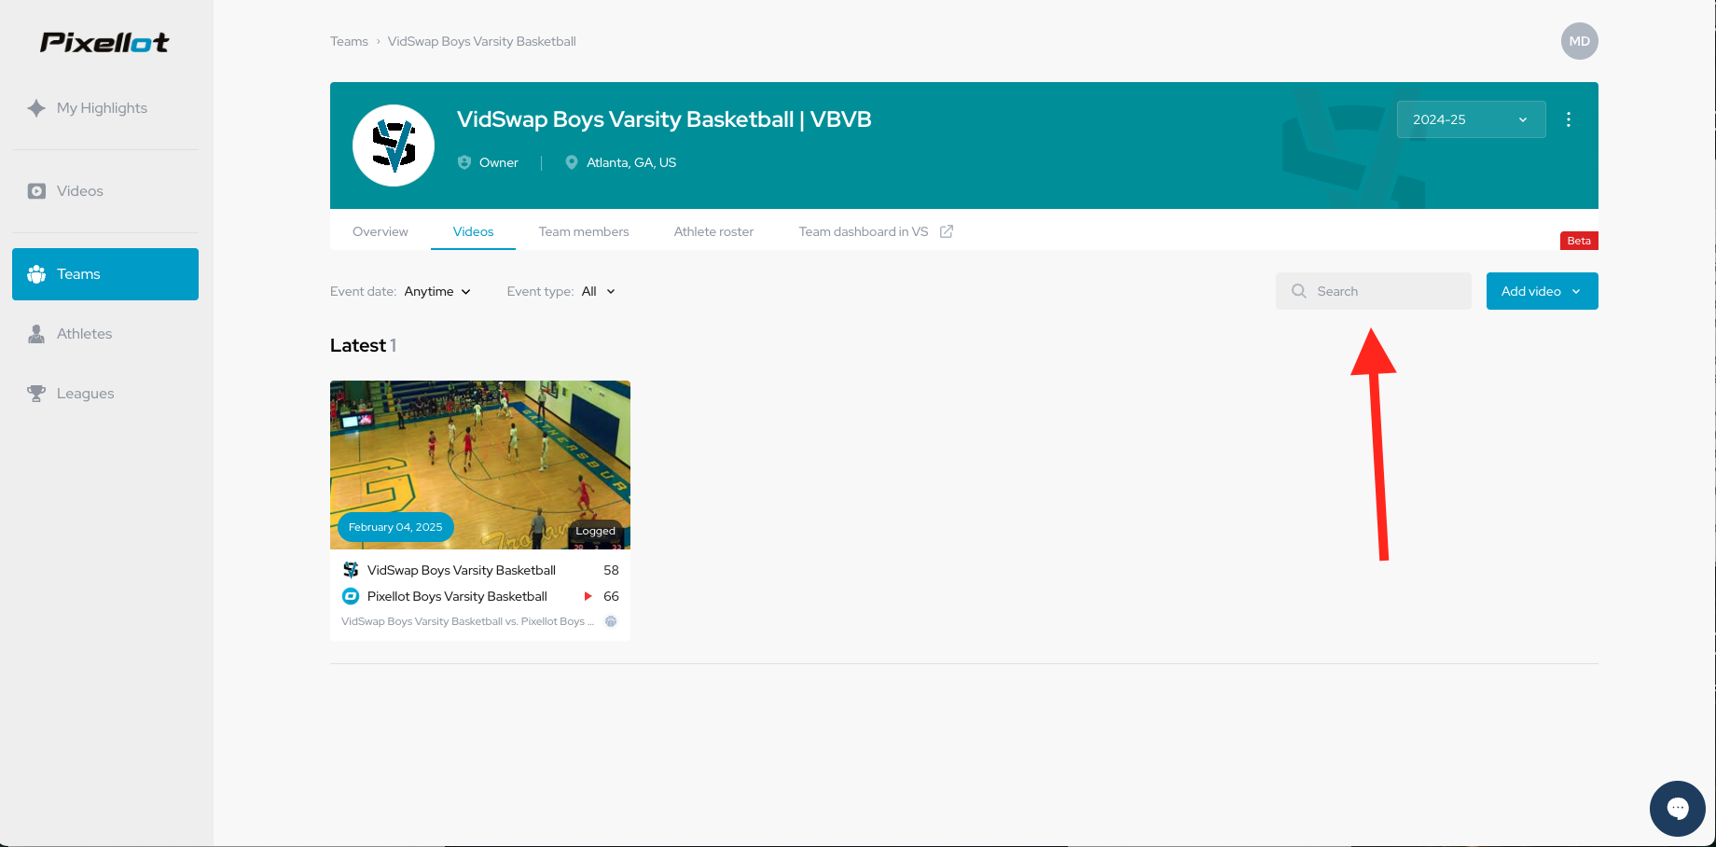This screenshot has width=1716, height=847.
Task: Click the Athletes person icon
Action: click(36, 334)
